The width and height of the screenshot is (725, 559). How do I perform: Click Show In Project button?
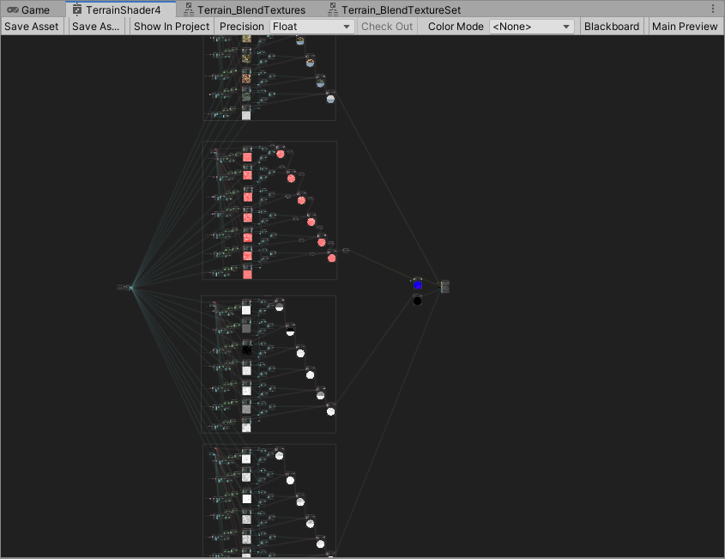point(172,27)
